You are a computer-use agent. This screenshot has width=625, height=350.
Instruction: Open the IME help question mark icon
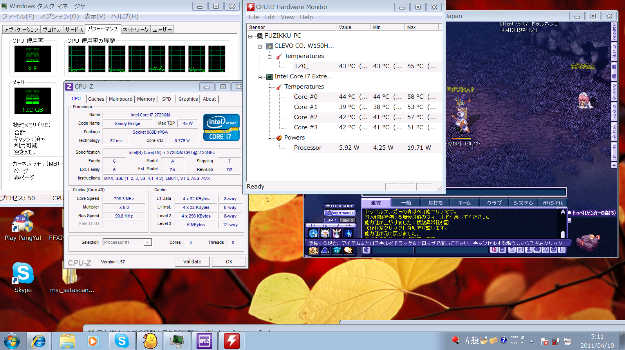(504, 340)
